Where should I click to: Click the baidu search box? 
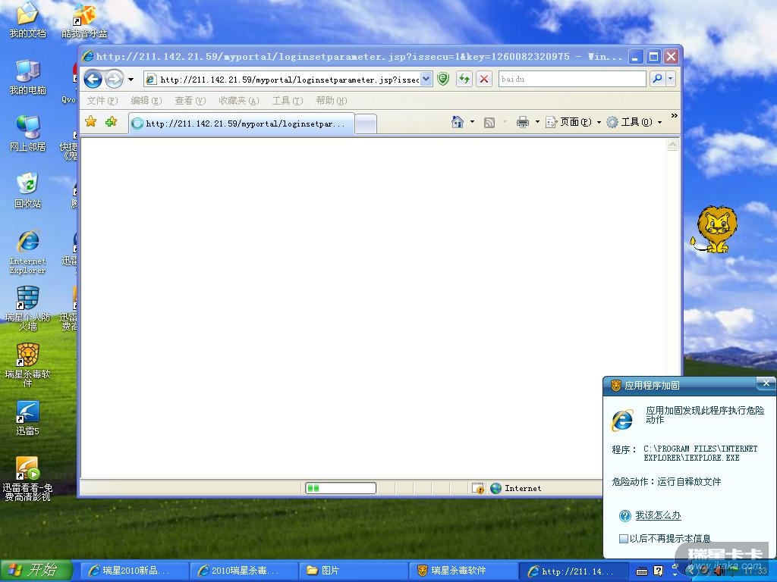point(572,79)
